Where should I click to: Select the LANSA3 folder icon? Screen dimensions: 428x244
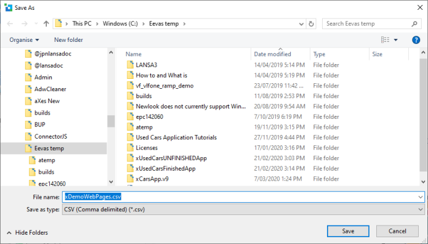coord(130,65)
